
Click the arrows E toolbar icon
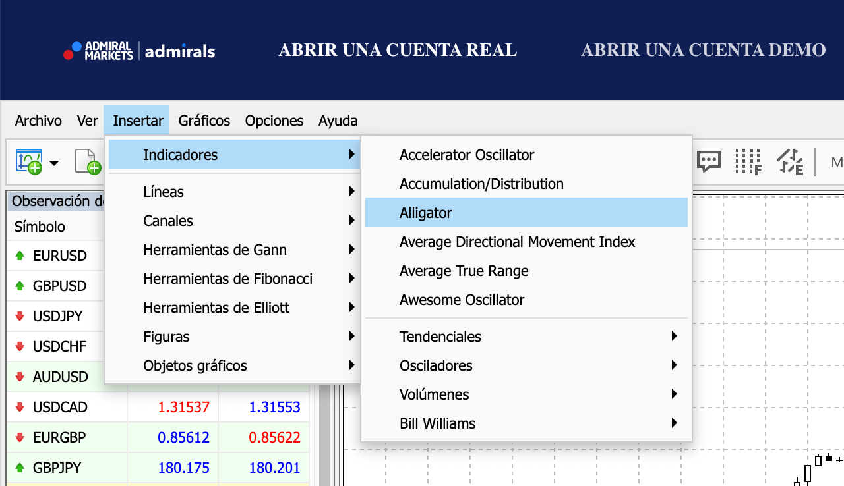click(x=790, y=161)
